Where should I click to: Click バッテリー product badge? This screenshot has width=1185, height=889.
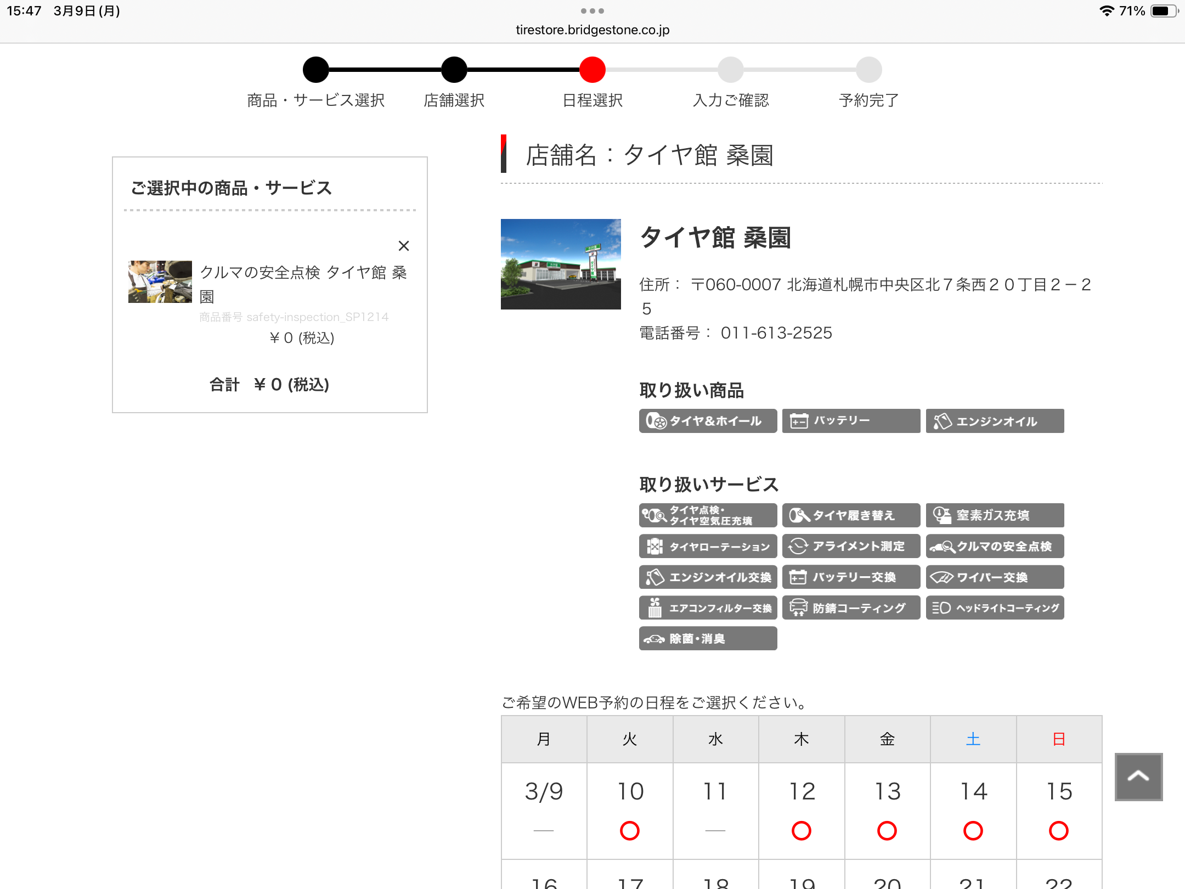tap(851, 421)
